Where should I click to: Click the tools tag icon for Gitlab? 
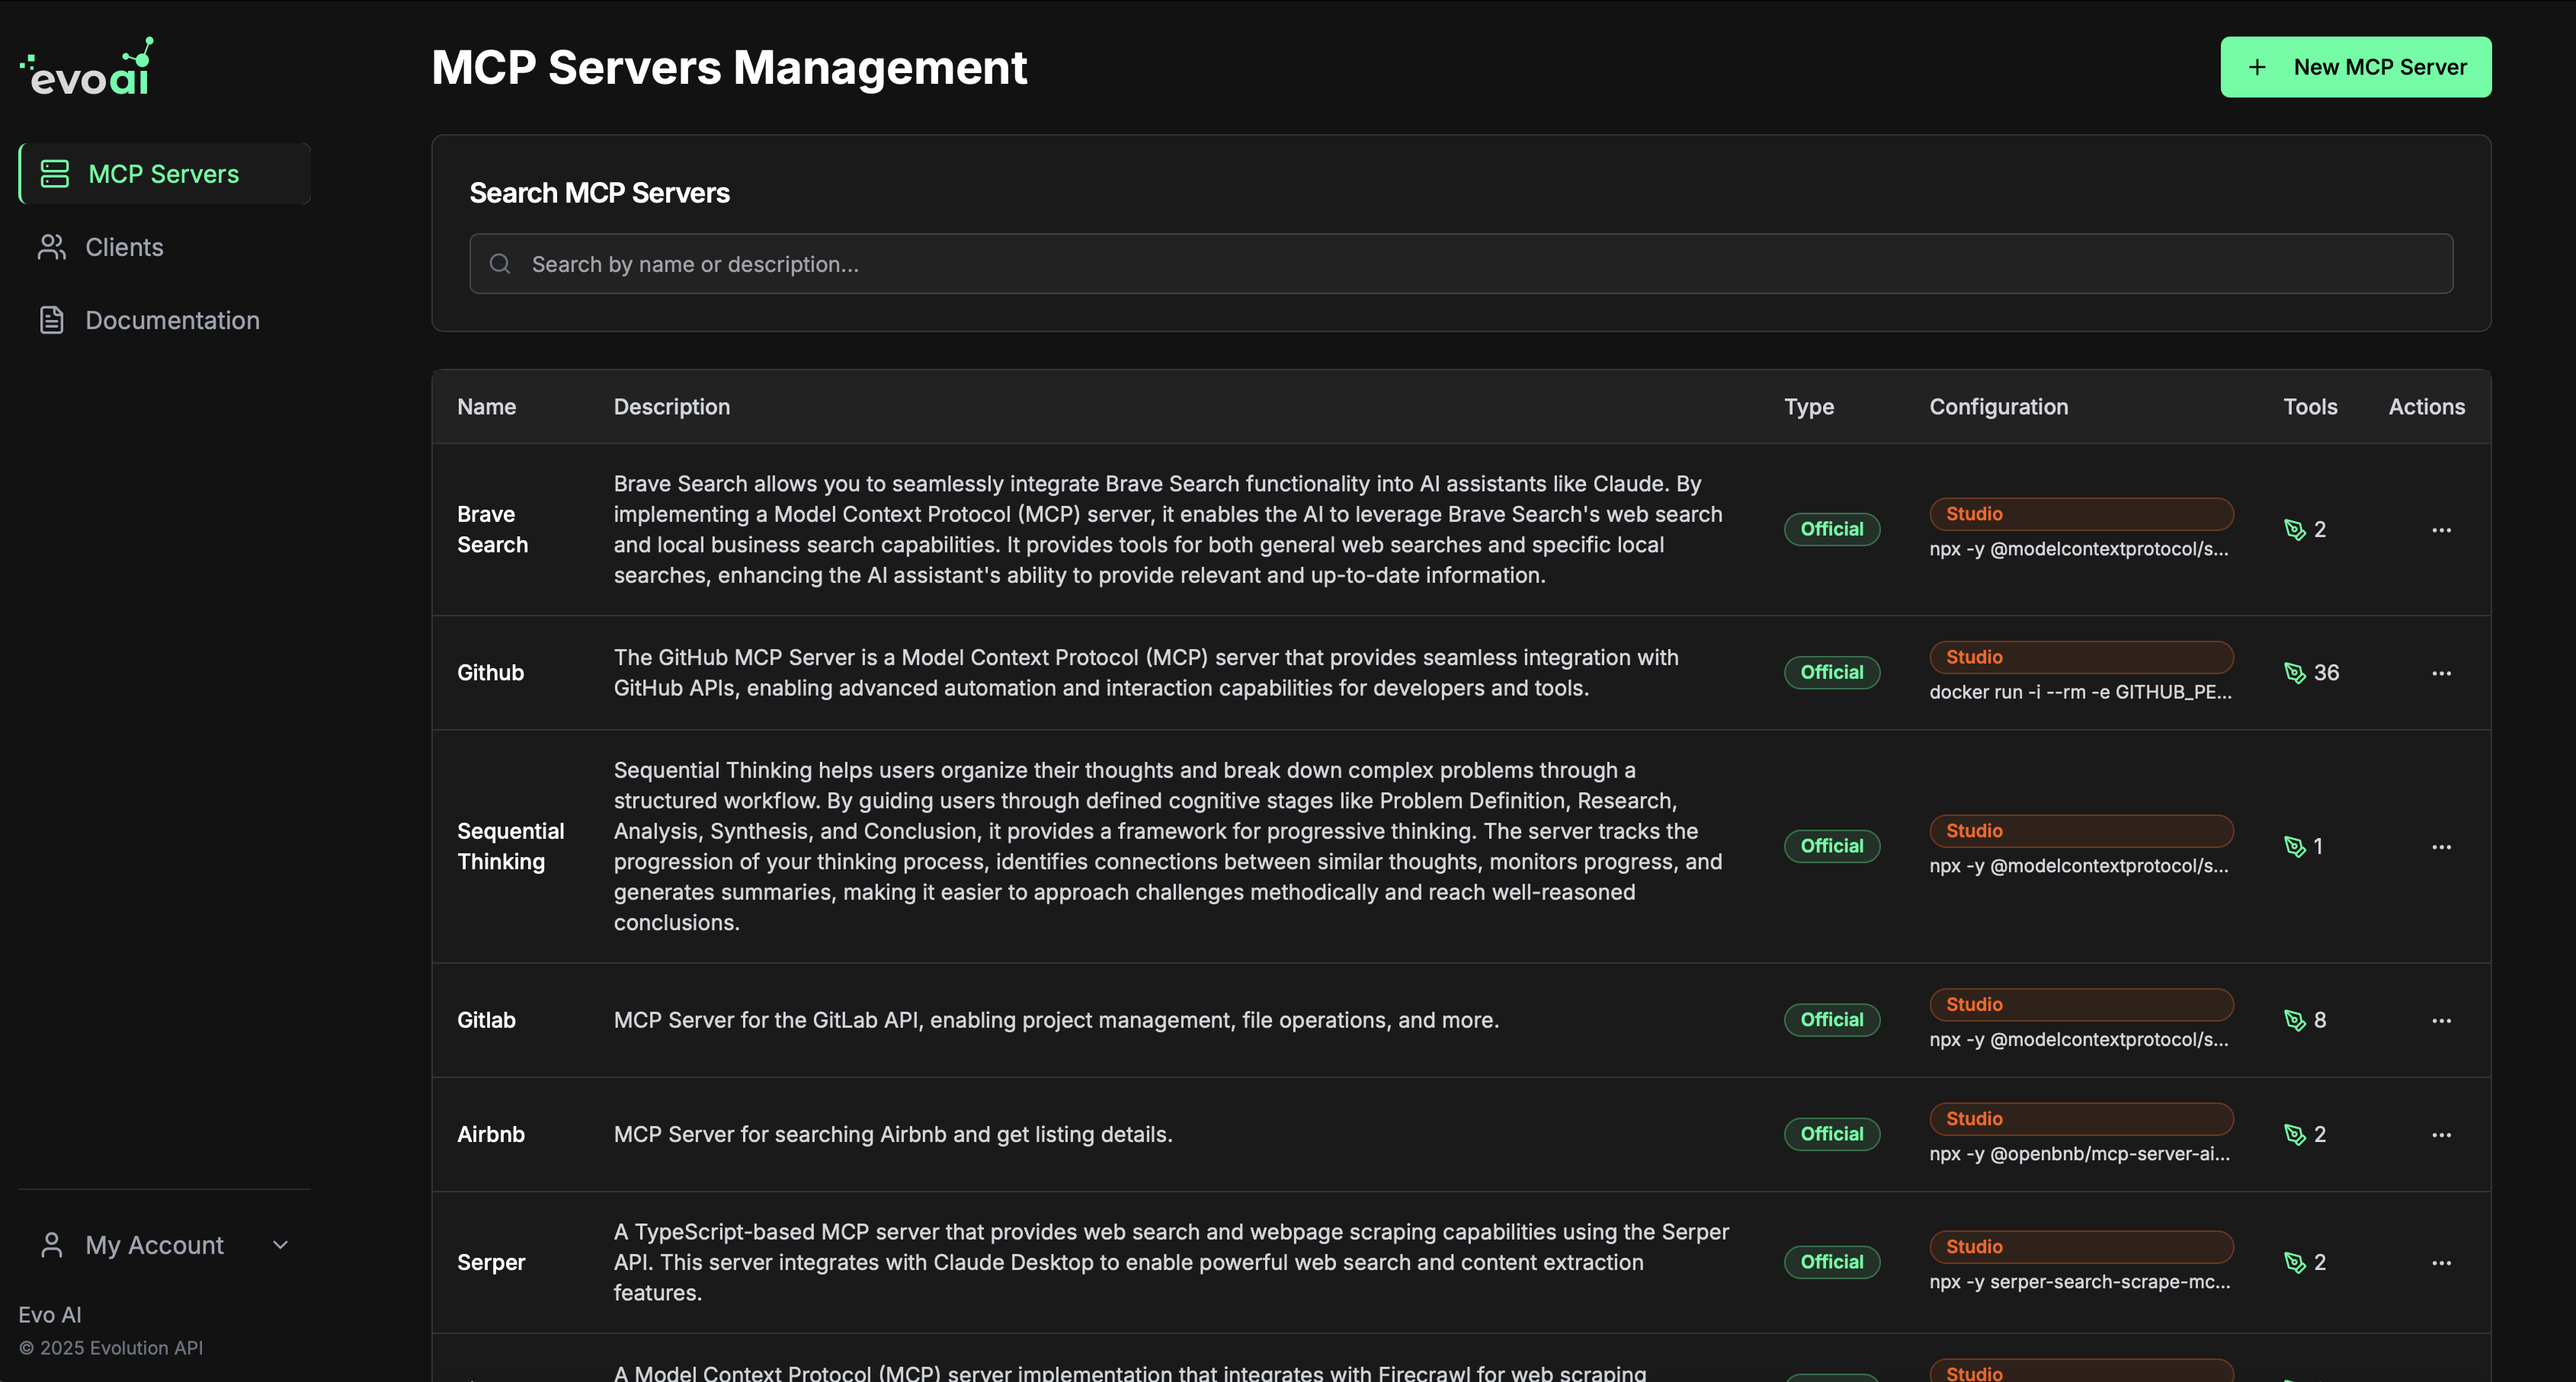[x=2295, y=1020]
